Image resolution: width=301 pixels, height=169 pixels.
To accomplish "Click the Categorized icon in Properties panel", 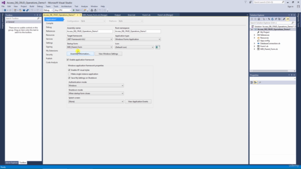I will point(252,83).
